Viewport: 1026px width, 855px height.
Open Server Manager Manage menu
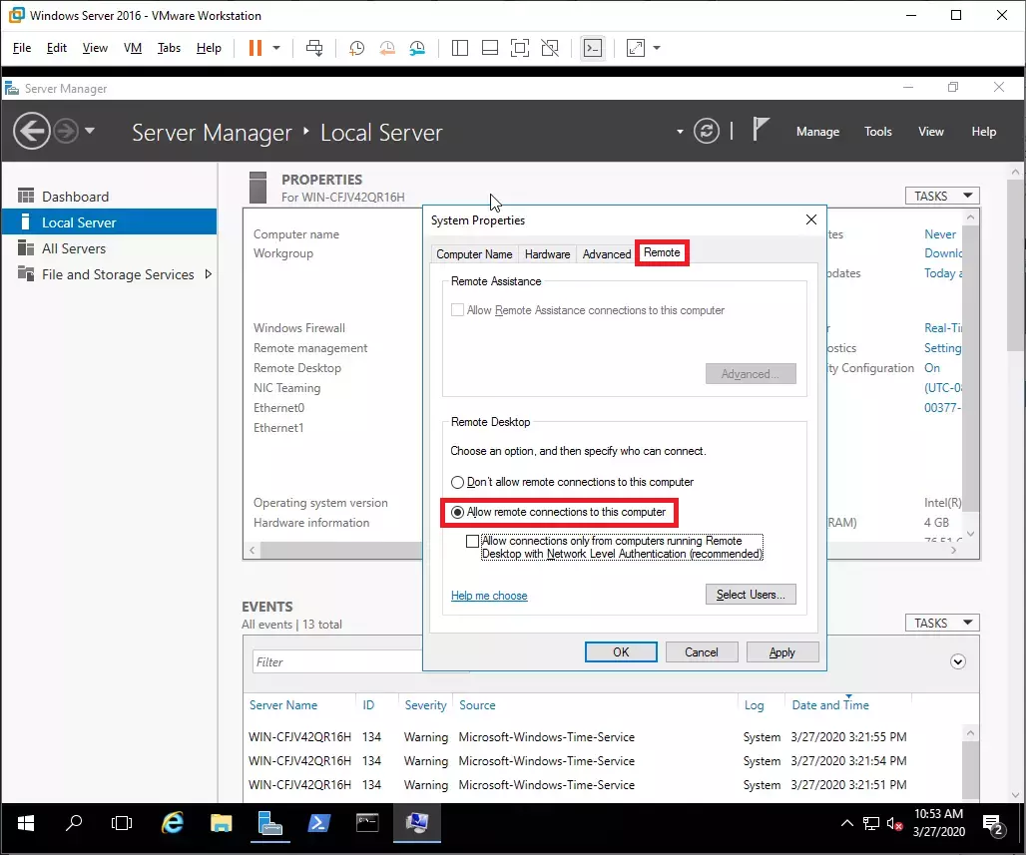[818, 132]
